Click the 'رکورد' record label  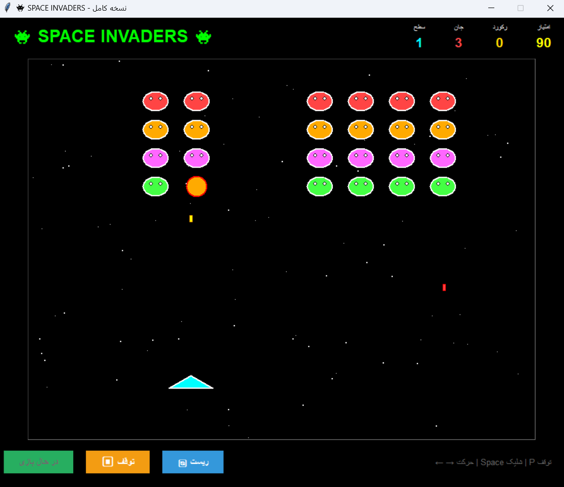pos(500,27)
